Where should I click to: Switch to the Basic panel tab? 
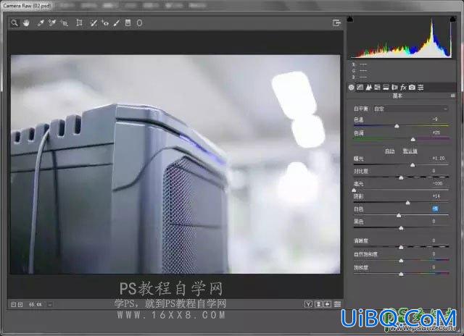click(x=351, y=88)
